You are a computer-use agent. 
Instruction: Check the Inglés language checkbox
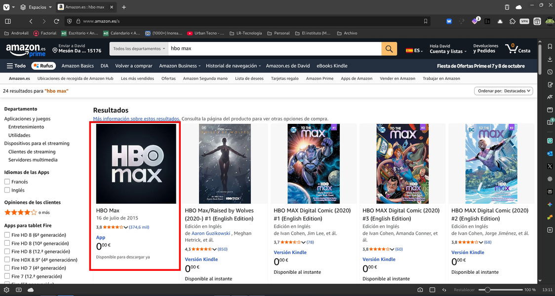[x=7, y=190]
